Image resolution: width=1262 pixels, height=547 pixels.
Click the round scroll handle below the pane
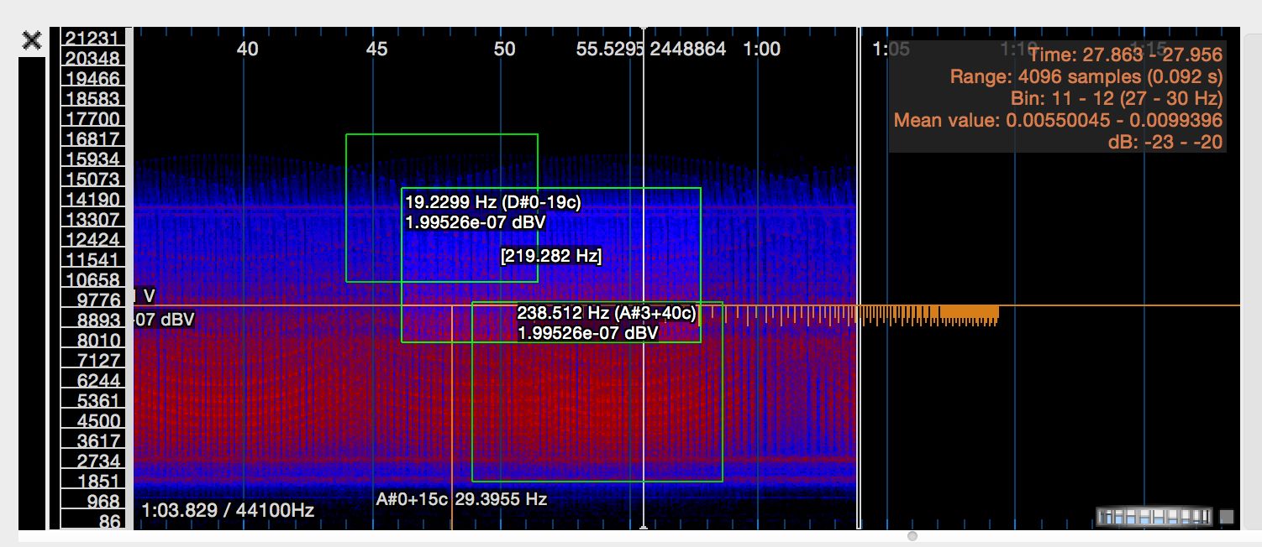click(x=912, y=535)
